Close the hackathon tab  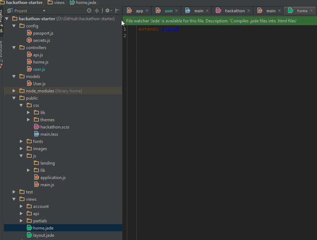coord(249,11)
